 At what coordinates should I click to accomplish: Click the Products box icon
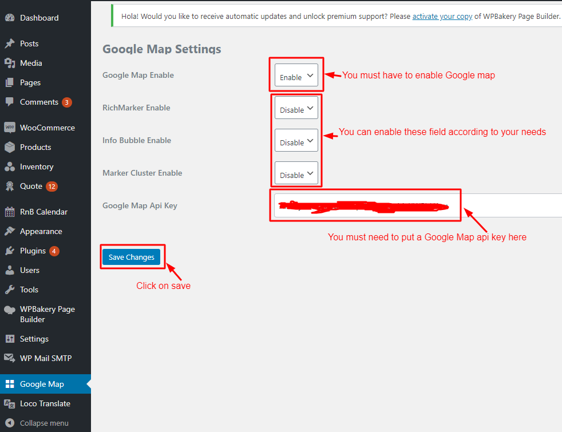[x=10, y=147]
